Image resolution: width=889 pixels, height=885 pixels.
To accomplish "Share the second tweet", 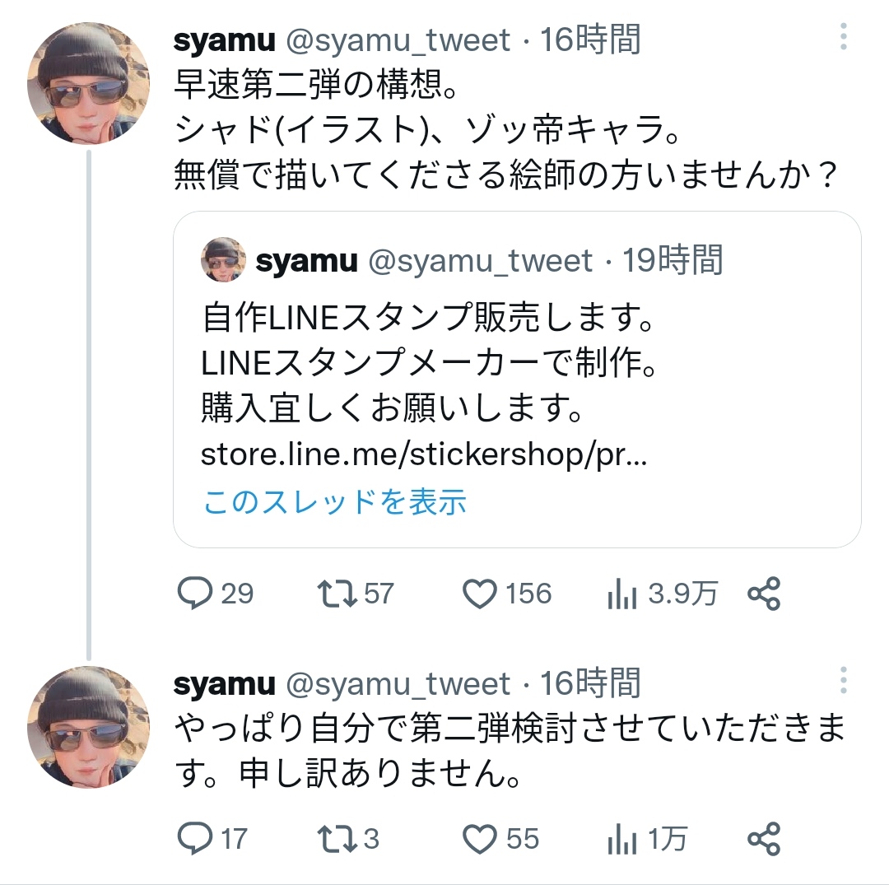I will pos(763,839).
